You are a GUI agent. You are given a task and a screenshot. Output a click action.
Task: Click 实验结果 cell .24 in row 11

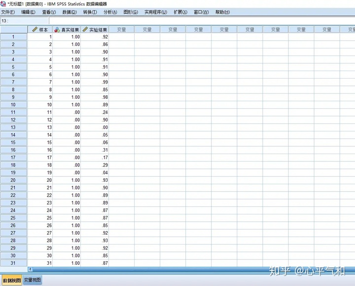[95, 112]
